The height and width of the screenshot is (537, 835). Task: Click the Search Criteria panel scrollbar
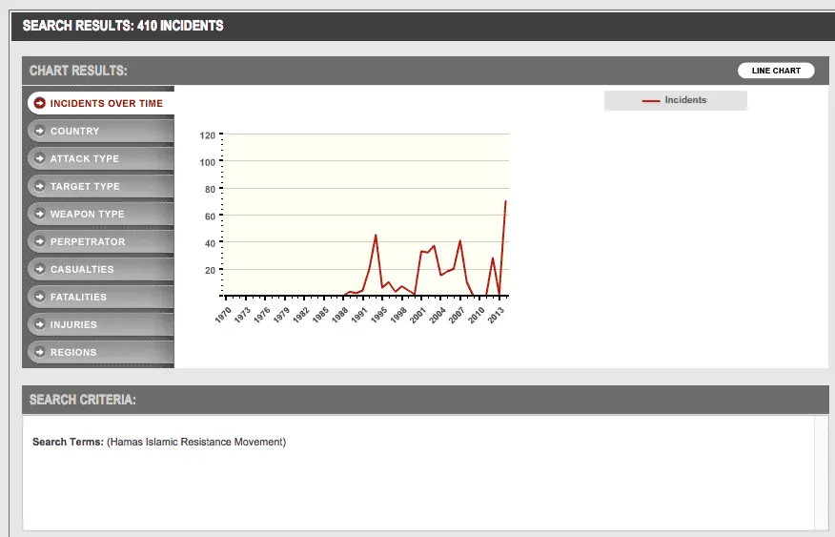click(822, 472)
